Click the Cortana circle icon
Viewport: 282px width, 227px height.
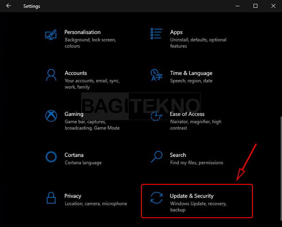[51, 157]
